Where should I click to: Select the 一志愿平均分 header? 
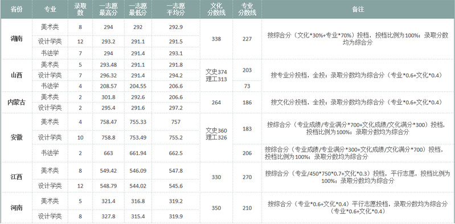coord(176,9)
